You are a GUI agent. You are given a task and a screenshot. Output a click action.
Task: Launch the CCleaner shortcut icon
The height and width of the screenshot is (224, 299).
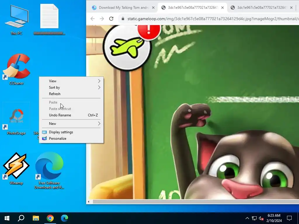pos(16,69)
